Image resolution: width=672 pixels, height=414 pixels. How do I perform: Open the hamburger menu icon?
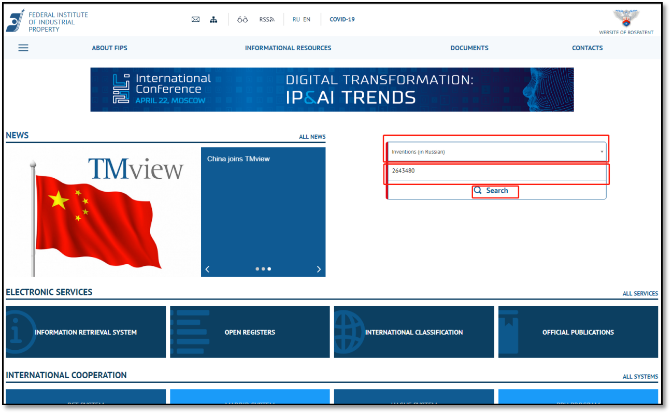pos(23,48)
